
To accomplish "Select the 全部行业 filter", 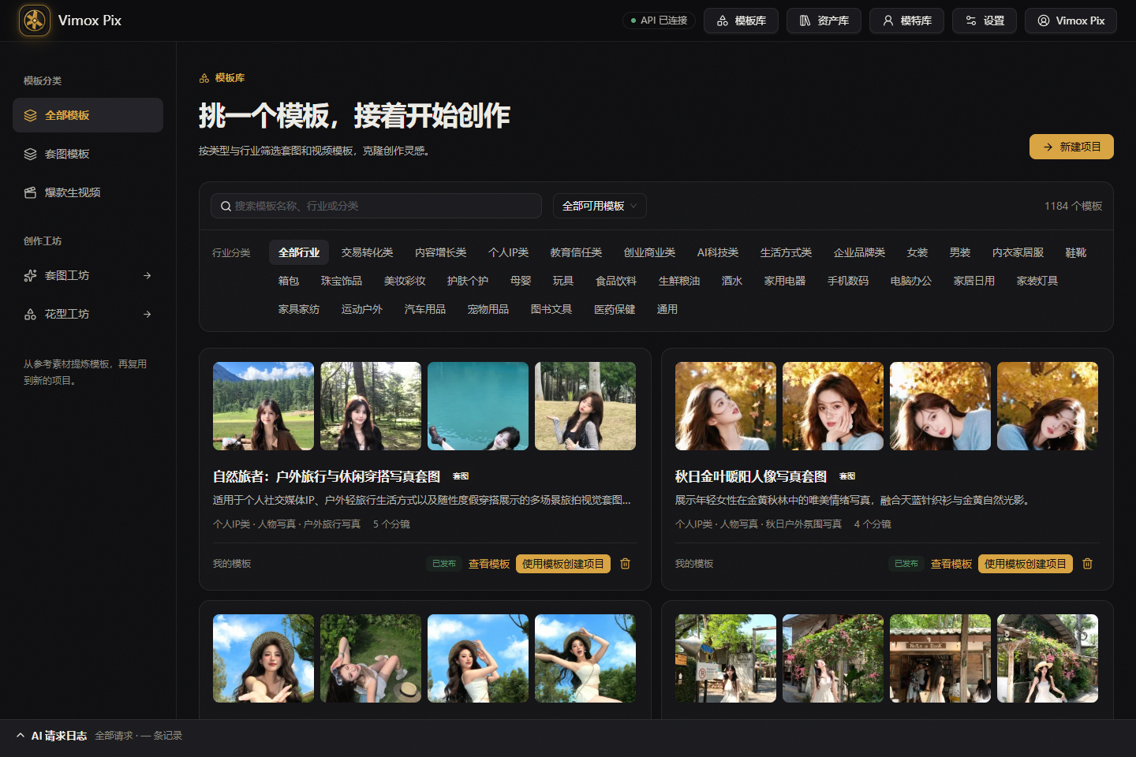I will point(299,252).
